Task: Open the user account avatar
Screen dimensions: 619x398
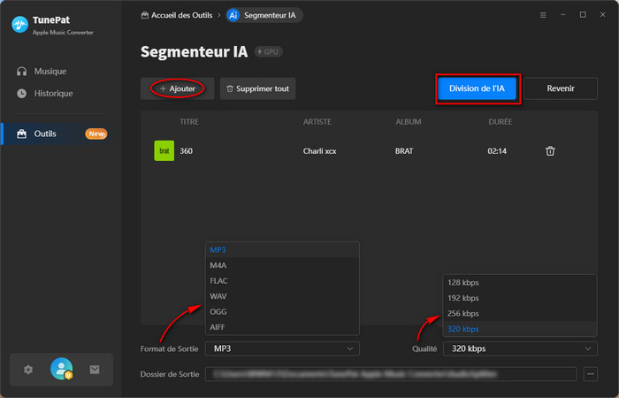Action: click(x=62, y=369)
